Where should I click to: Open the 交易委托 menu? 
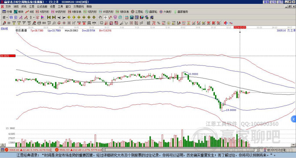pos(79,7)
